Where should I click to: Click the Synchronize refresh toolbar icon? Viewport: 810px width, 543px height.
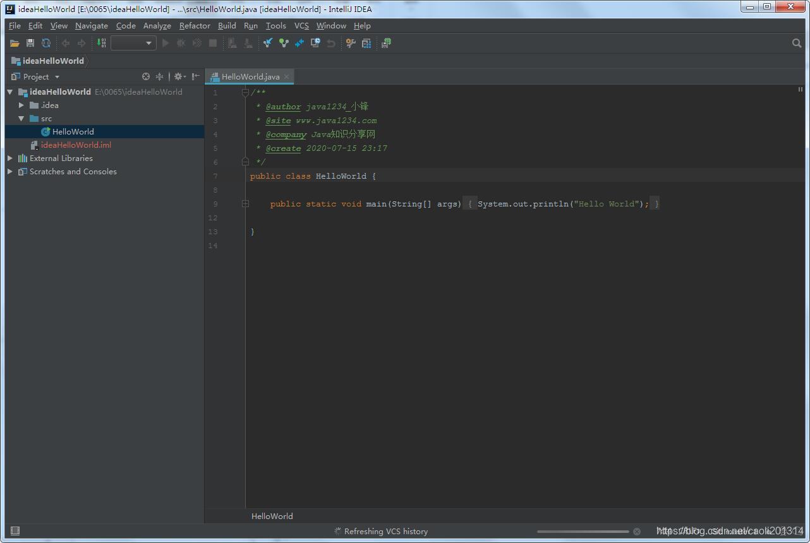46,43
